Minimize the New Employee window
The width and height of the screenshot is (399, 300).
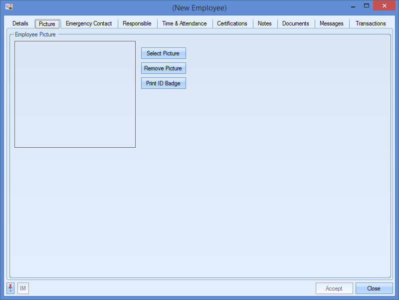coord(353,6)
